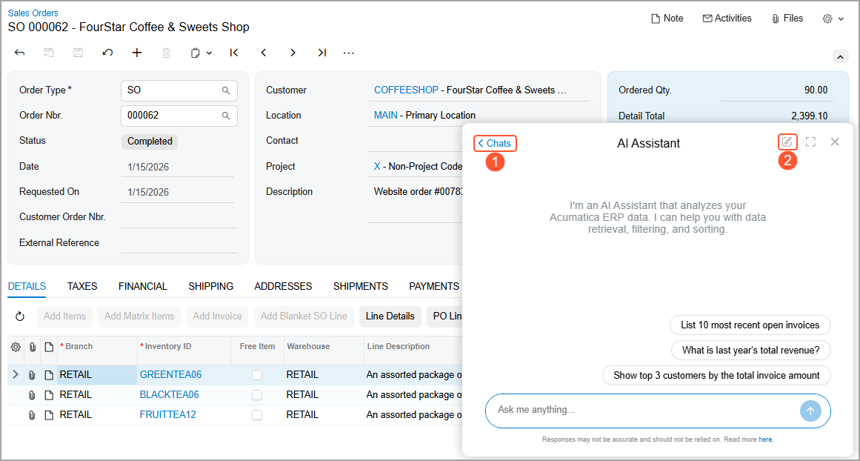This screenshot has height=461, width=860.
Task: Toggle Free Item checkbox for GREENTEA06
Action: [257, 375]
